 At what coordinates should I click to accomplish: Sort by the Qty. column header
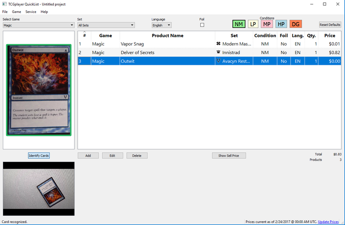pyautogui.click(x=311, y=36)
